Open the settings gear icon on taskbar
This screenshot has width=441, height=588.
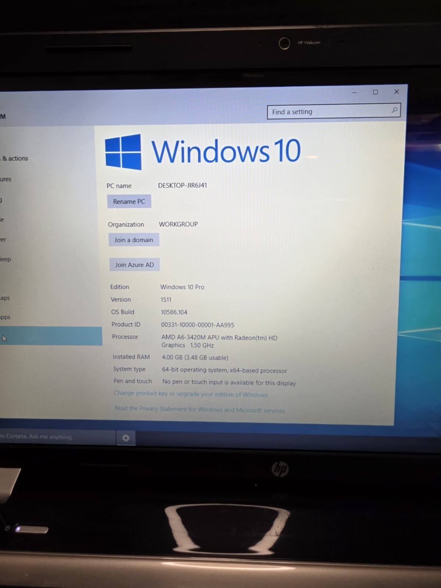(126, 438)
